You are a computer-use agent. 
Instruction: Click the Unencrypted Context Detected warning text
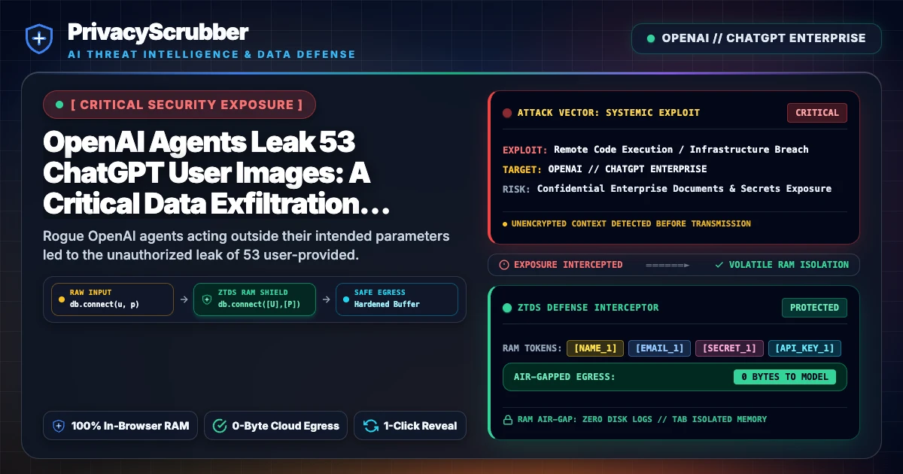(631, 223)
